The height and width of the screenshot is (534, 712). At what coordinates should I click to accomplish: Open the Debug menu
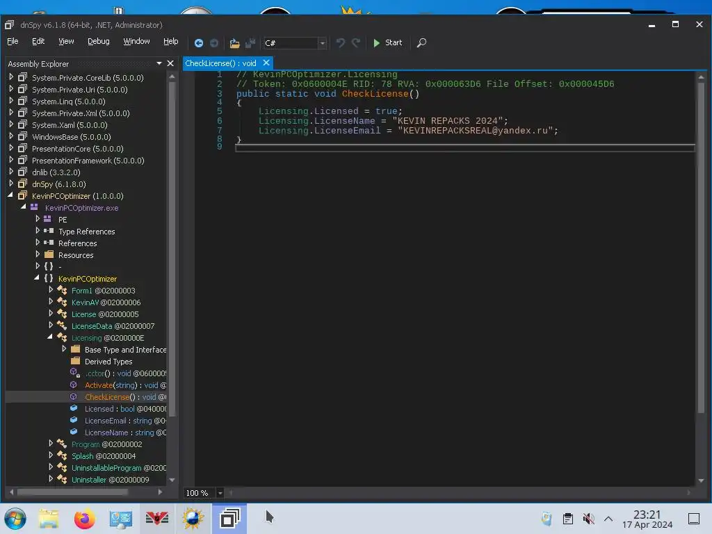pyautogui.click(x=99, y=41)
